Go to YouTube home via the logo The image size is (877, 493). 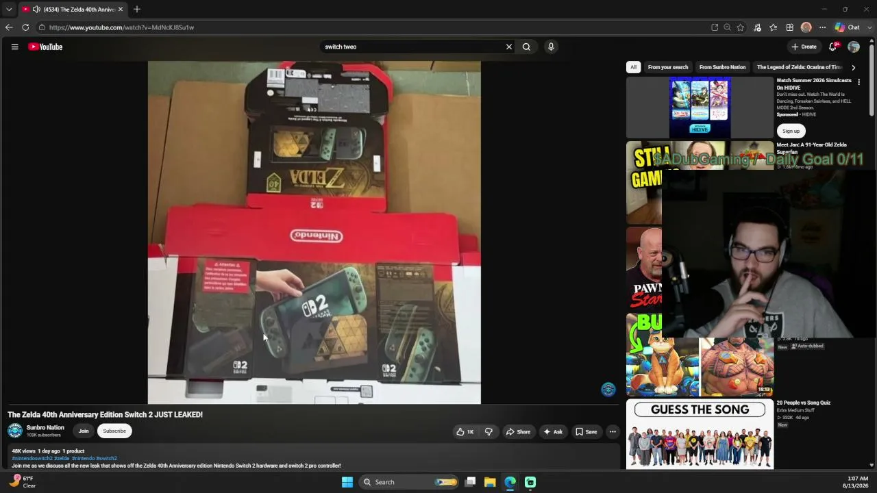(x=45, y=47)
